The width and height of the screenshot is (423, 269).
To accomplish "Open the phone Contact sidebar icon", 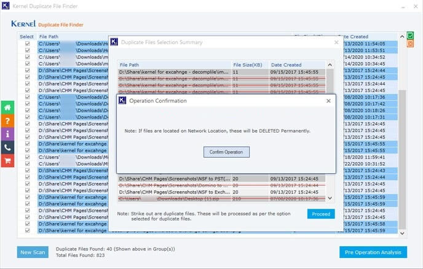I will 7,147.
